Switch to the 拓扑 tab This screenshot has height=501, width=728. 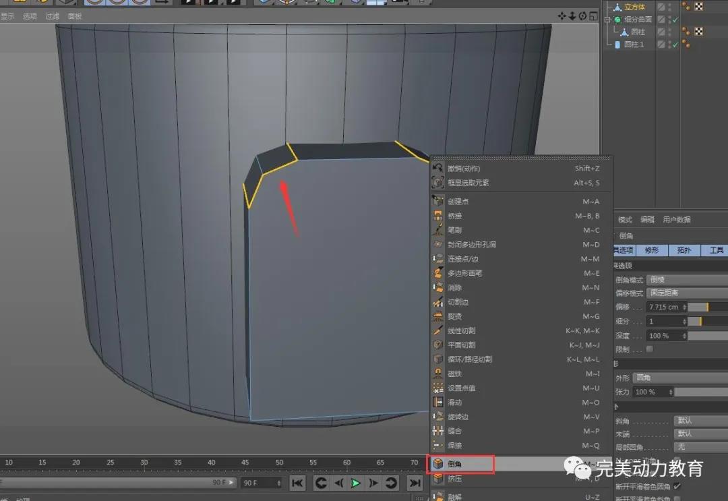click(x=684, y=250)
